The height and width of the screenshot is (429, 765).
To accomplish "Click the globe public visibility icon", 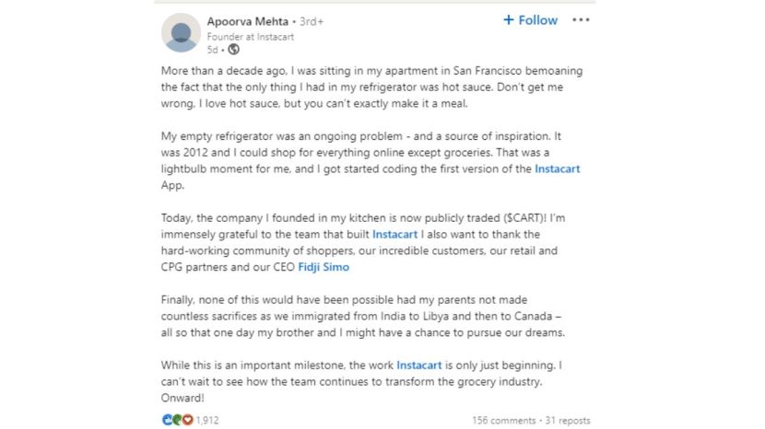I will coord(234,49).
